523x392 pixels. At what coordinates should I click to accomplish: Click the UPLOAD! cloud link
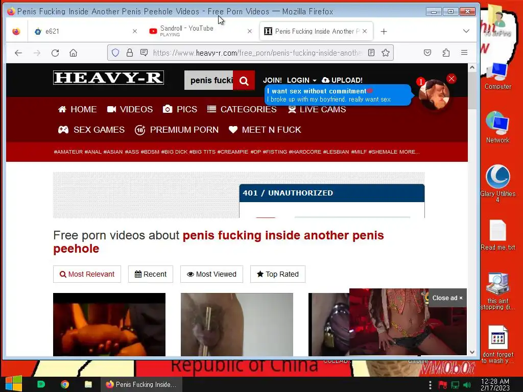coord(342,80)
